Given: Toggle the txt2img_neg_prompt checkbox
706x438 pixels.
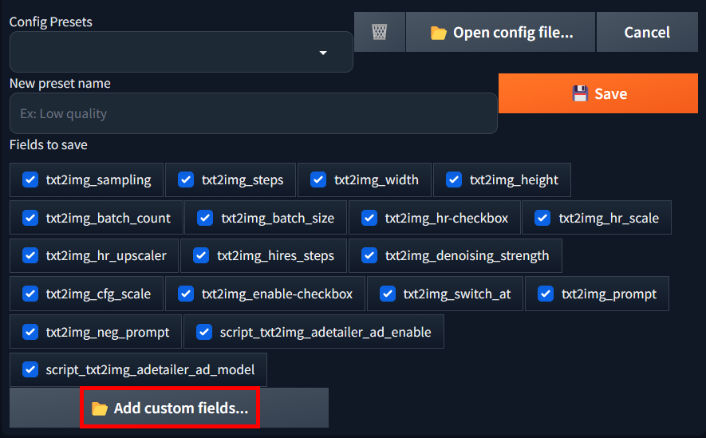Looking at the screenshot, I should [31, 332].
